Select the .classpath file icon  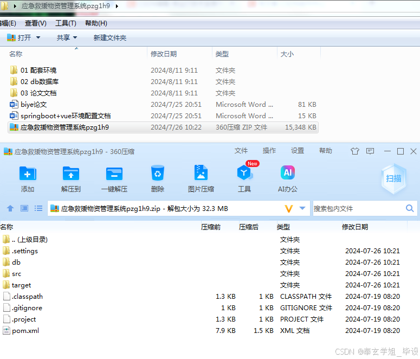point(7,296)
